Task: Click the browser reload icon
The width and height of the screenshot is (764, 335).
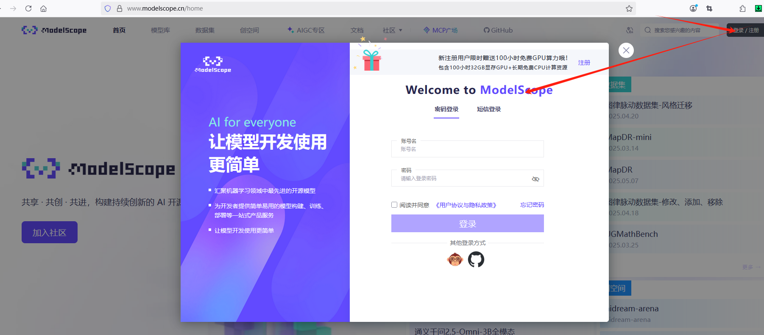Action: (28, 8)
